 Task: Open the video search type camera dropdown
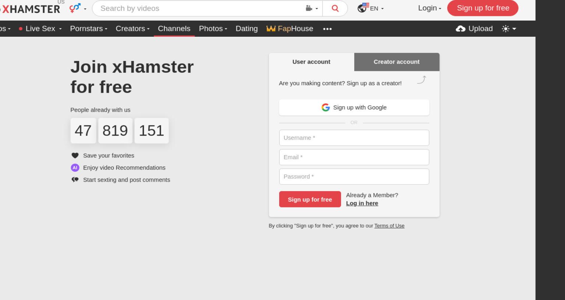click(312, 8)
